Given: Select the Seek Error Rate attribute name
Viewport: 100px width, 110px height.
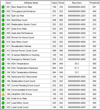Looking at the screenshot, I should pyautogui.click(x=19, y=29).
